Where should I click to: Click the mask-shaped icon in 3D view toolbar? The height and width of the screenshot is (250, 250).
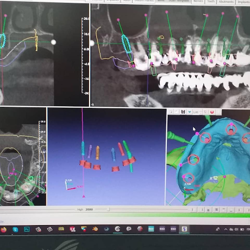183,112
